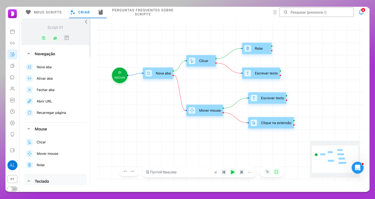This screenshot has width=375, height=199.
Task: Click the green play script button
Action: [233, 172]
